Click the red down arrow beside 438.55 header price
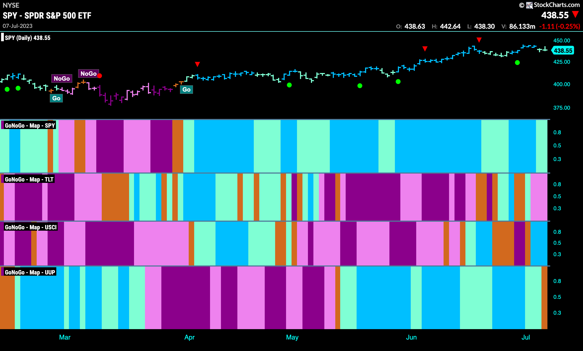 tap(575, 14)
